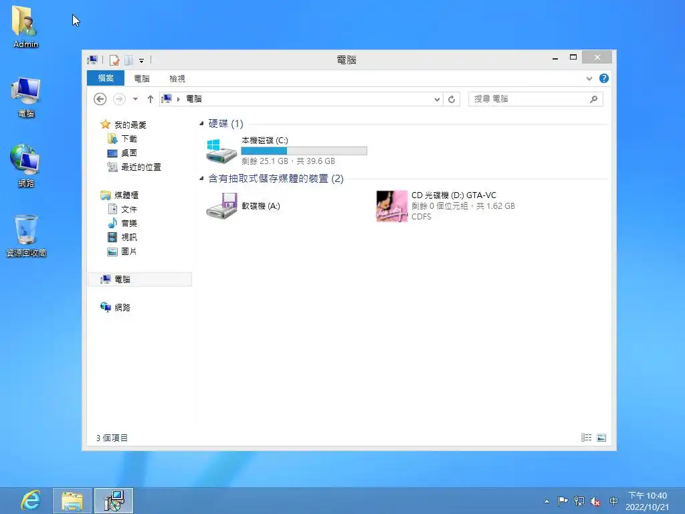Open the recent locations dropdown arrow
The image size is (685, 514).
tap(135, 99)
